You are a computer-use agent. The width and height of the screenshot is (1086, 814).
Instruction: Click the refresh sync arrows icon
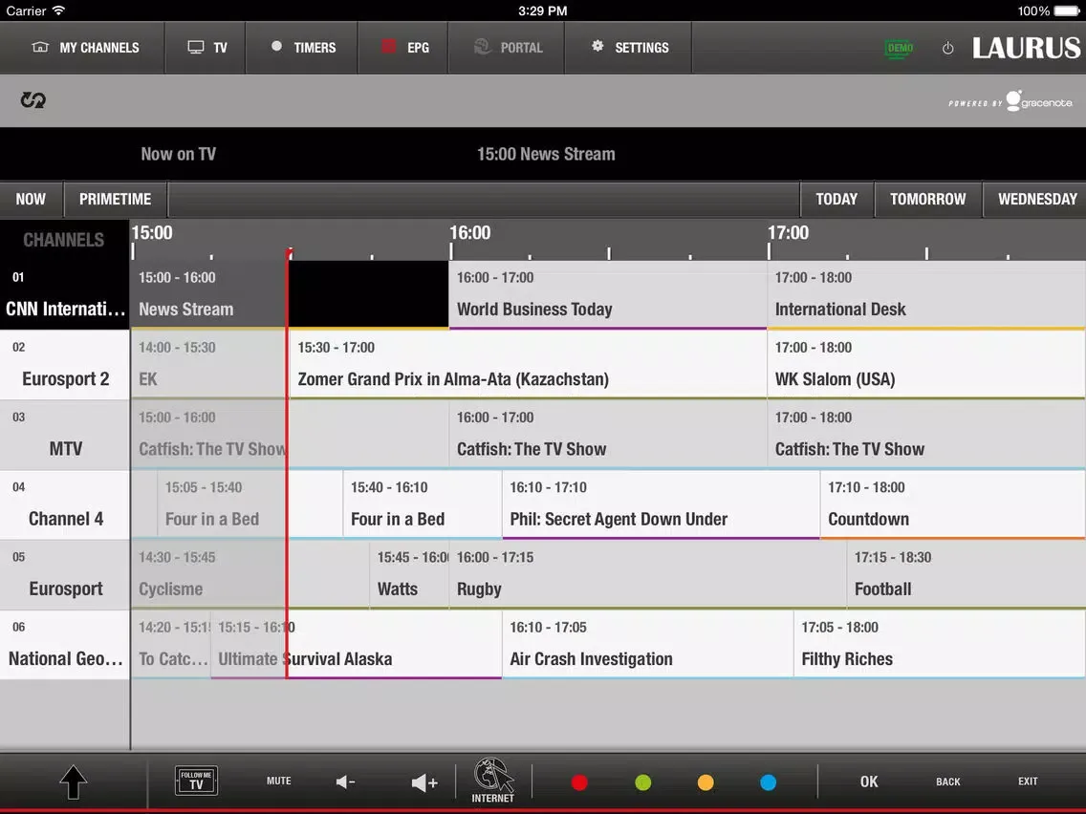[x=33, y=100]
